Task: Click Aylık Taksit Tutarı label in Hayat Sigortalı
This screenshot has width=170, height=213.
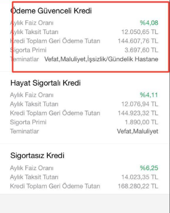Action: tap(34, 104)
